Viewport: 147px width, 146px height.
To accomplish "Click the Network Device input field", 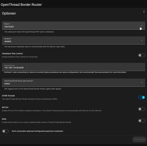I will [73, 67].
